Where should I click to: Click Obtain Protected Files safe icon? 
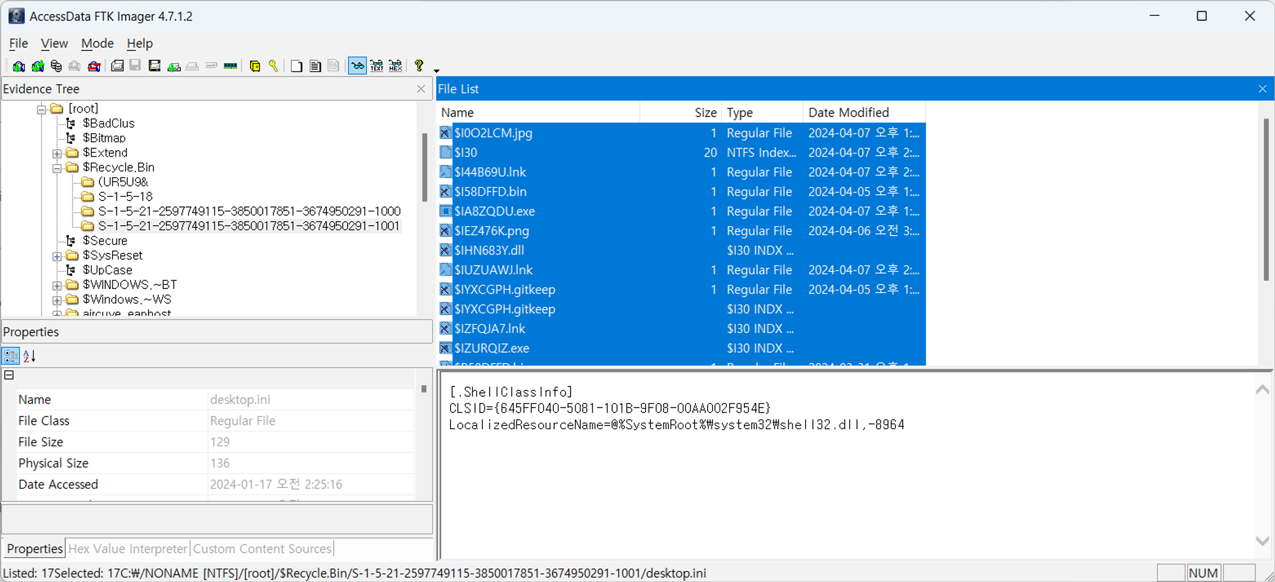coord(254,66)
